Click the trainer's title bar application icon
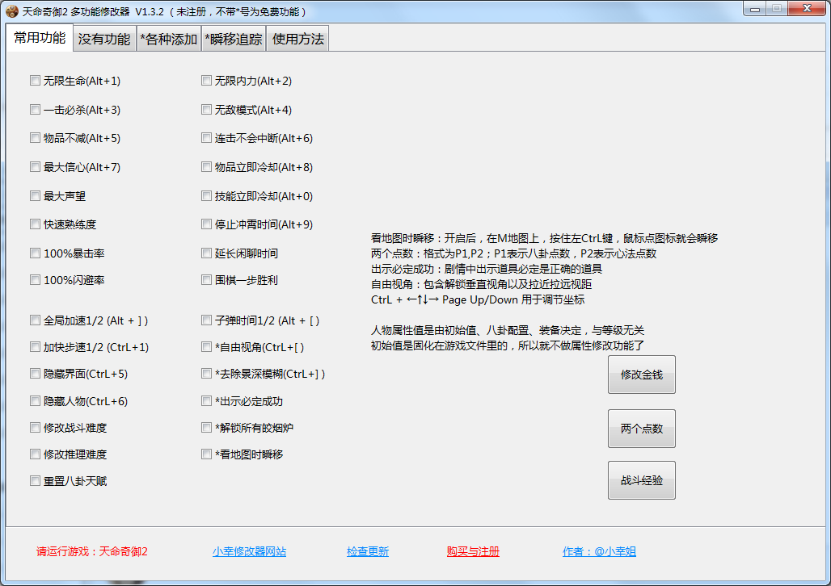 point(11,8)
